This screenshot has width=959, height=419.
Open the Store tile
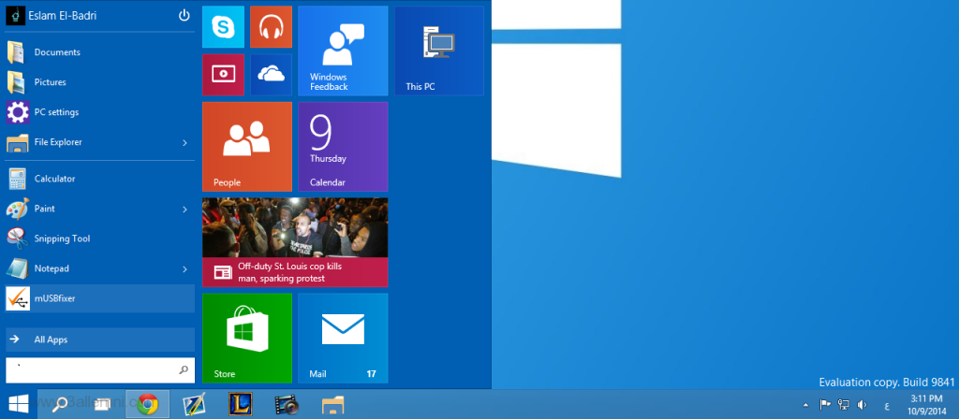click(x=247, y=339)
